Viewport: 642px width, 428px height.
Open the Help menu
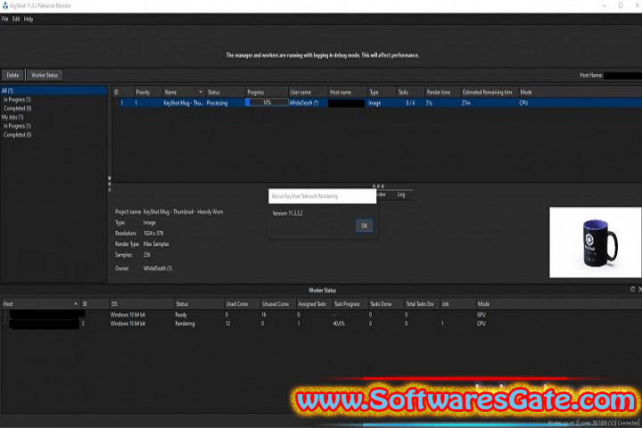click(x=29, y=20)
